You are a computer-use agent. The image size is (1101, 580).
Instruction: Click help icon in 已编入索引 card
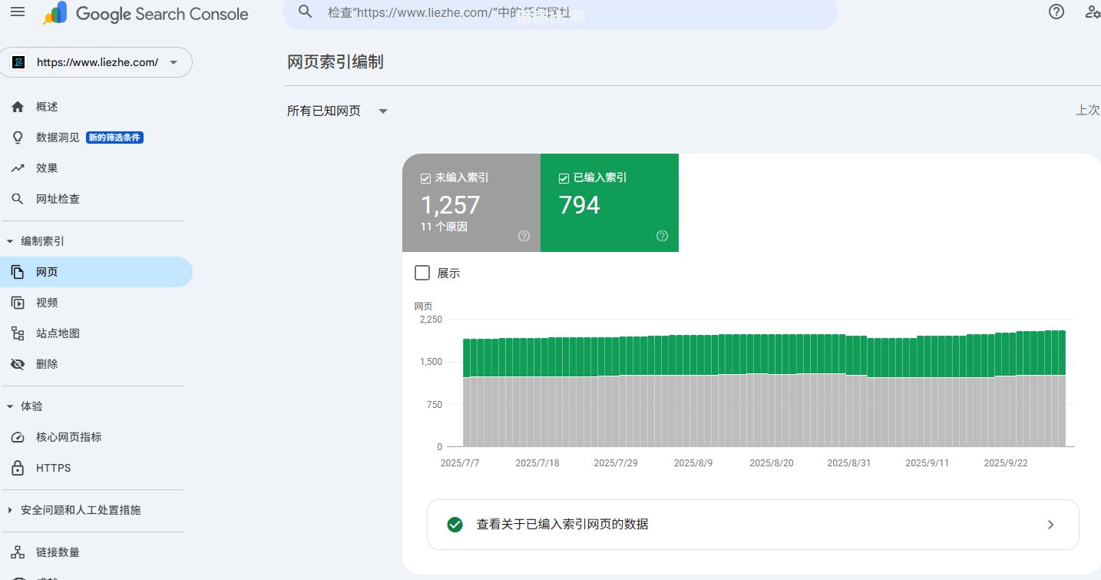(662, 236)
